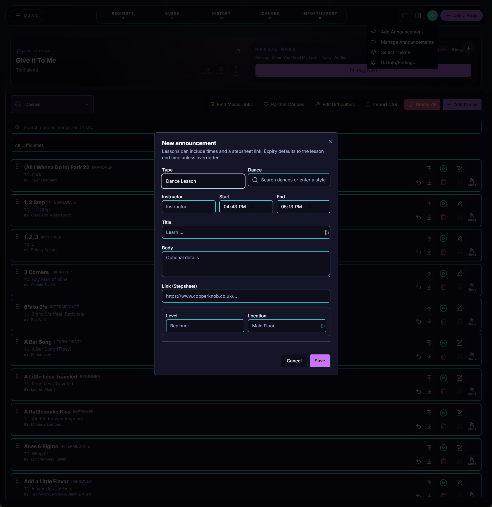Screen dimensions: 492x507
Task: Click the music note icon on "6's to 9's"
Action: [460, 321]
